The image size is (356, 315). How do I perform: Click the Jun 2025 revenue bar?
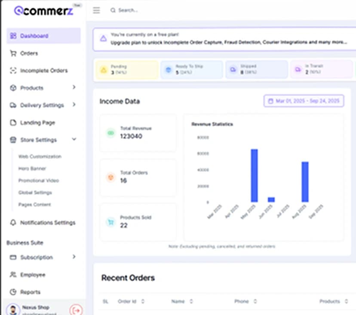pyautogui.click(x=271, y=200)
